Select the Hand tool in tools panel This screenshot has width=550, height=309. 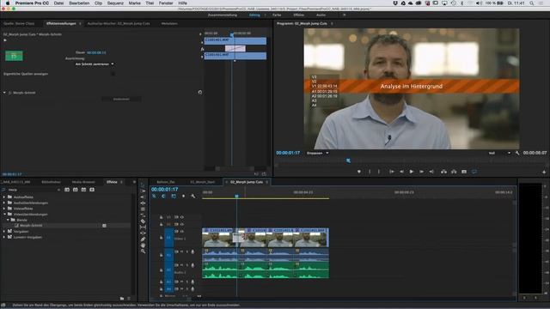point(143,245)
